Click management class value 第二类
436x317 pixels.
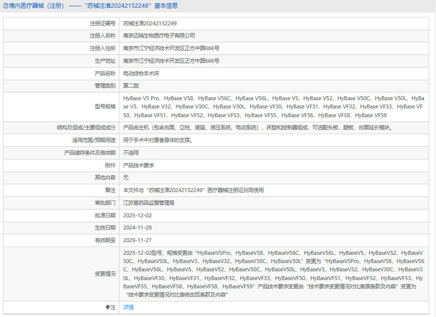(131, 86)
